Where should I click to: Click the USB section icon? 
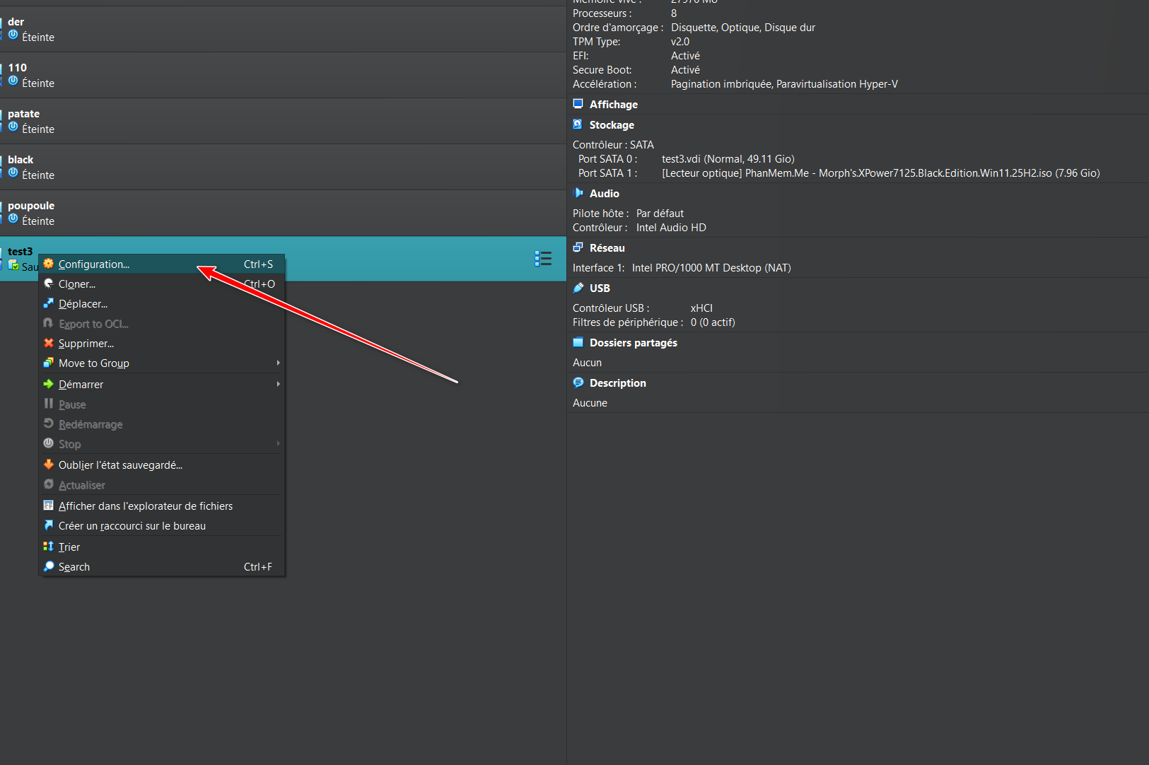point(578,288)
